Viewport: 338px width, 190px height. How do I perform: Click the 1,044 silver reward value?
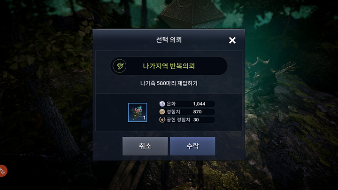click(x=199, y=104)
